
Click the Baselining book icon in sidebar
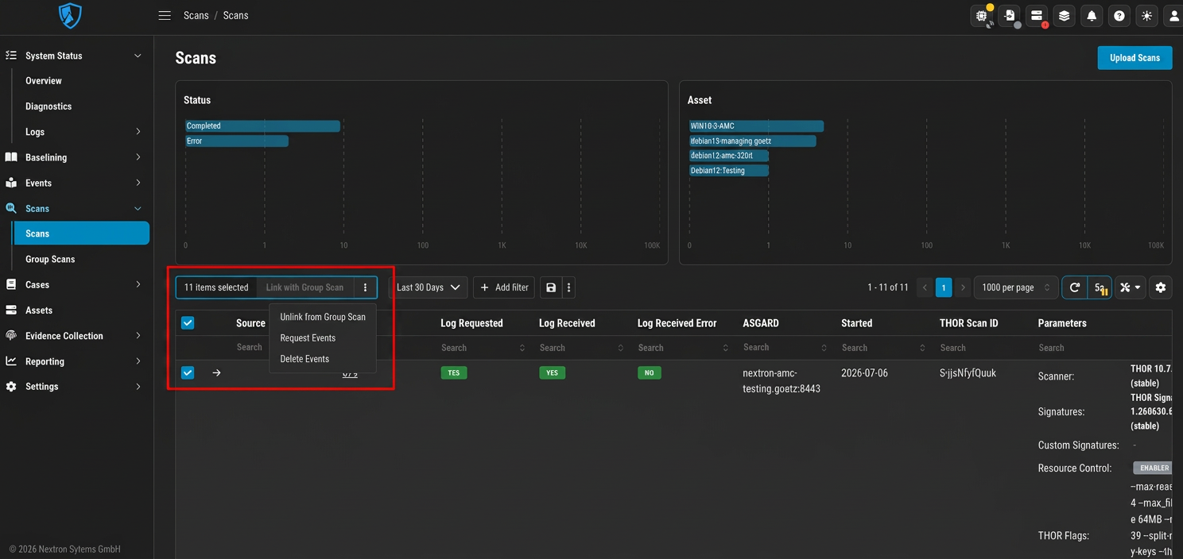tap(11, 157)
